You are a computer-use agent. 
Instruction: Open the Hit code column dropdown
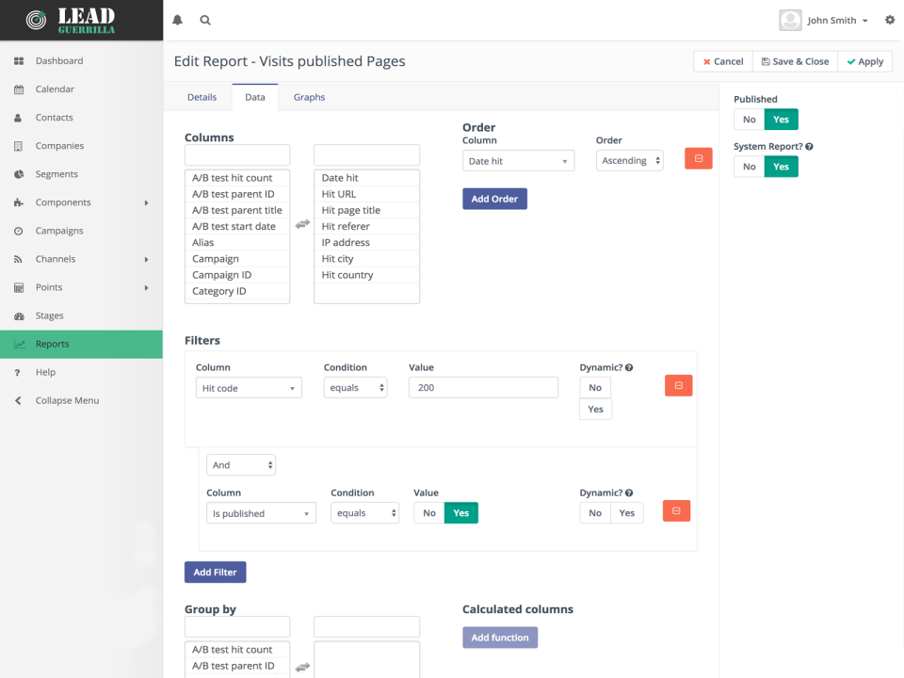[x=249, y=388]
